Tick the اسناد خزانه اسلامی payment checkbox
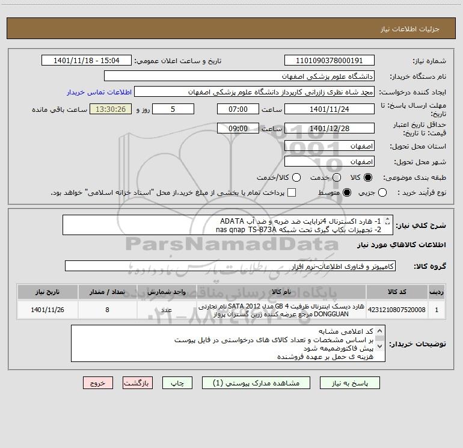463x448 pixels. [292, 192]
